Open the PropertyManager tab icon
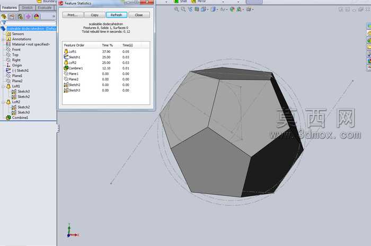This screenshot has height=246, width=371. (x=12, y=16)
